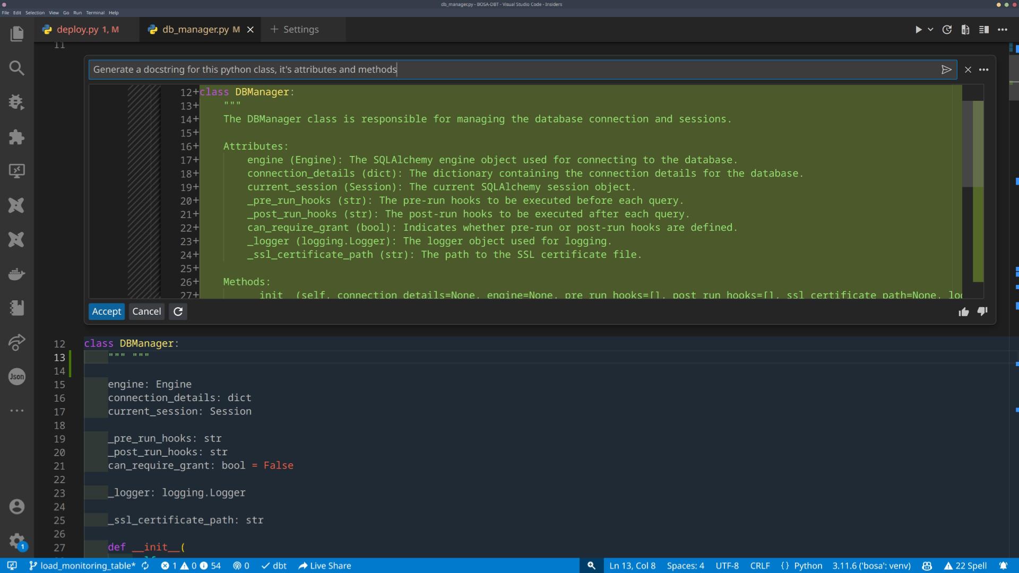The image size is (1019, 573).
Task: Regenerate the inline chat response
Action: tap(178, 312)
